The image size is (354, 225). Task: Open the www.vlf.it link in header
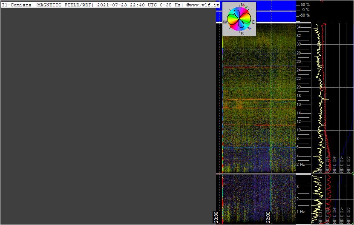202,5
